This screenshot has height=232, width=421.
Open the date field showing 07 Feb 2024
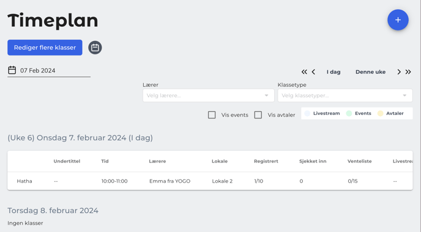[x=49, y=71]
